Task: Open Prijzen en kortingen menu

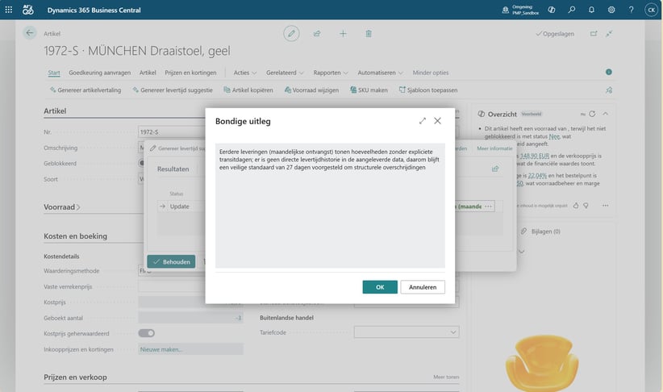Action: click(x=190, y=73)
